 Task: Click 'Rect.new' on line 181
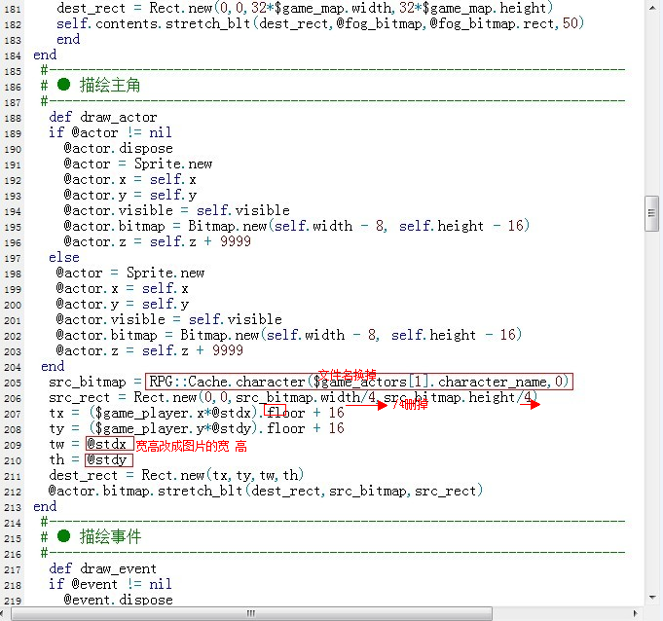(x=180, y=8)
